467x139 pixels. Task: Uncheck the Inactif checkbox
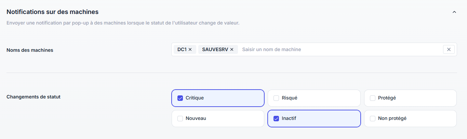276,119
